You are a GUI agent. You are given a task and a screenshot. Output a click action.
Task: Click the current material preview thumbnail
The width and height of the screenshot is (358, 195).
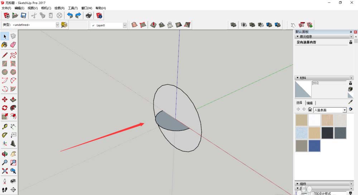coord(303,89)
